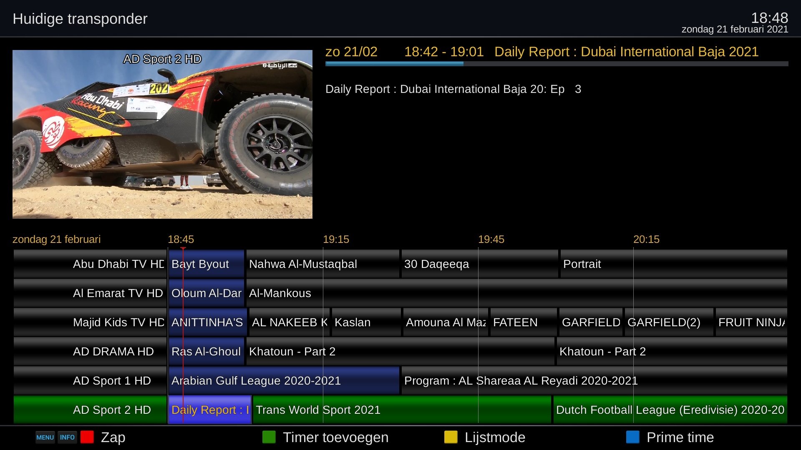
Task: Select the Abu Dhabi TV HD channel row
Action: tap(90, 264)
